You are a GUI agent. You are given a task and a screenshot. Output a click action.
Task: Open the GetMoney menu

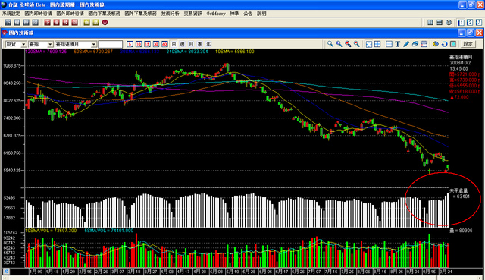(216, 14)
